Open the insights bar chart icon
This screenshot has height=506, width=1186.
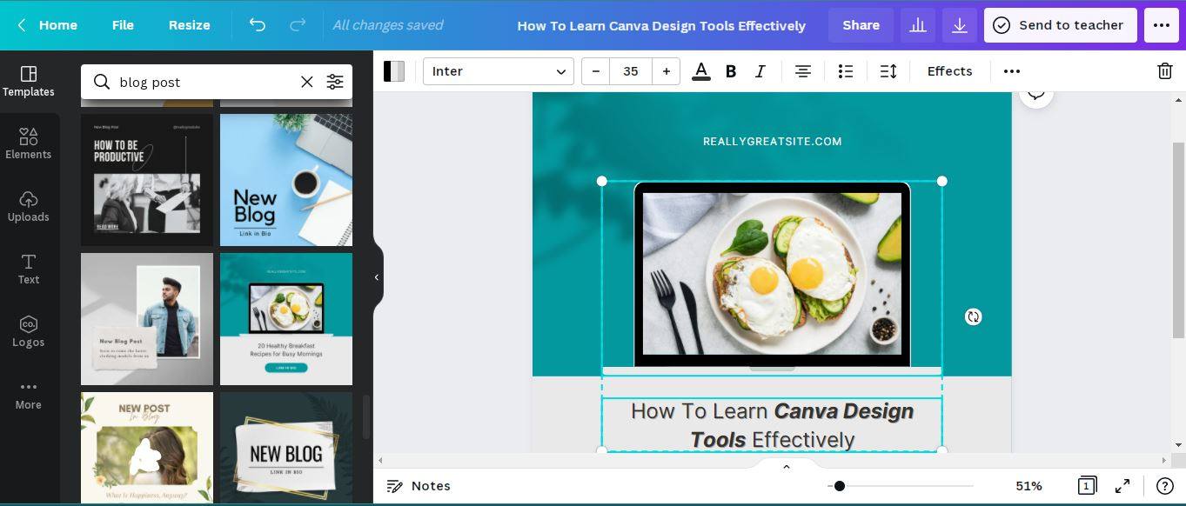(917, 25)
